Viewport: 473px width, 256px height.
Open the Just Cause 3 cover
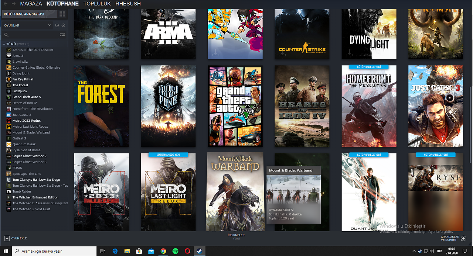tap(436, 106)
